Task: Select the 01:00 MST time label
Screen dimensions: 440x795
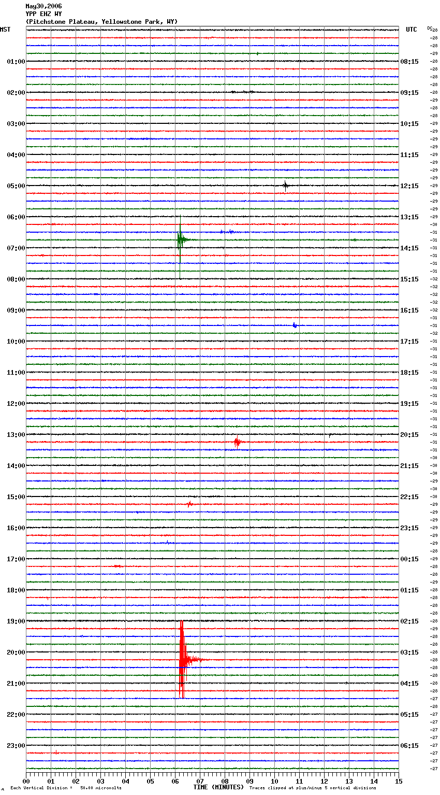Action: click(x=16, y=62)
